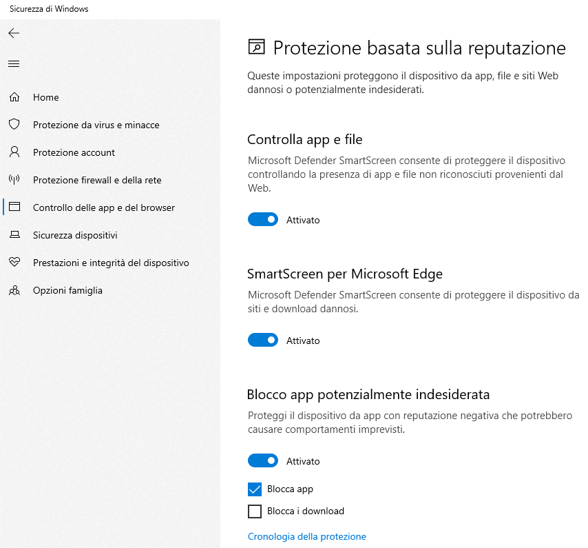The height and width of the screenshot is (548, 588).
Task: Click the account protection person icon
Action: coord(14,152)
